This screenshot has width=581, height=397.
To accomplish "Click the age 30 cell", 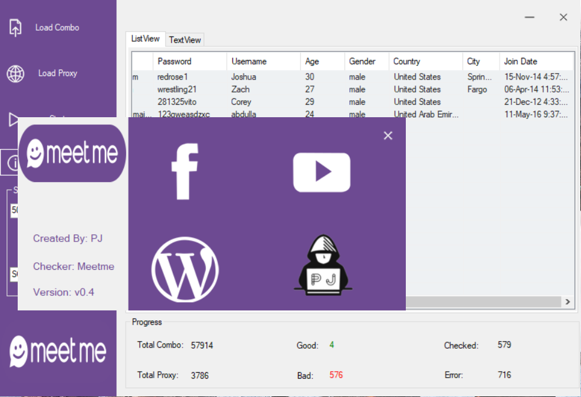I will (x=310, y=77).
